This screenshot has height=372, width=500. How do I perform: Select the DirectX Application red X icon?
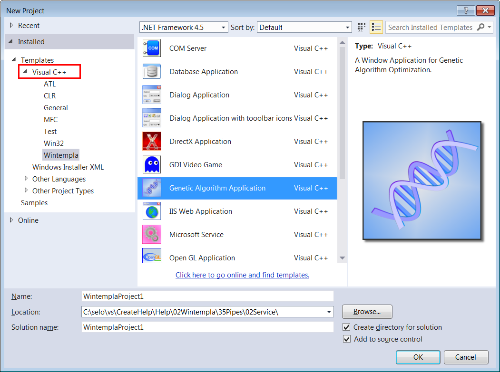coord(152,141)
